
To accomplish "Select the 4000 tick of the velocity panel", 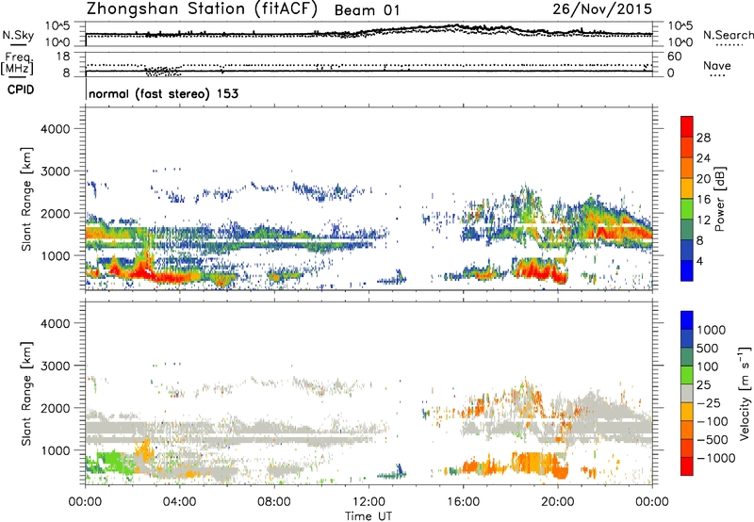I will (55, 323).
